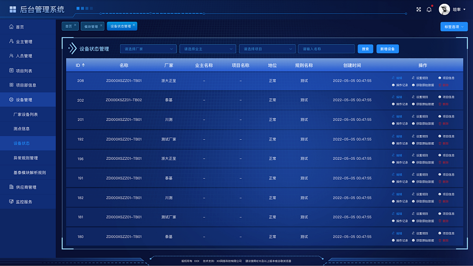Click the delete trash icon for device 202

[x=440, y=104]
